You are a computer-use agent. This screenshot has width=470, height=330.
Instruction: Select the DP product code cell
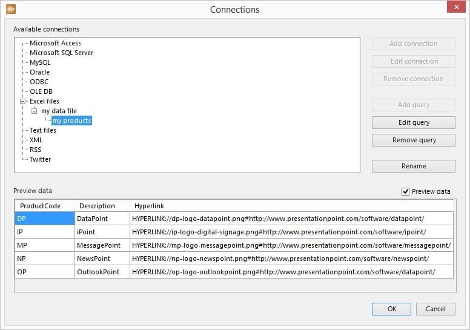coord(45,219)
